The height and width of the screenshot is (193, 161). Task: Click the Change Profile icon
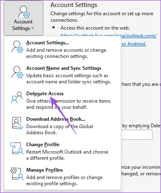pyautogui.click(x=17, y=148)
